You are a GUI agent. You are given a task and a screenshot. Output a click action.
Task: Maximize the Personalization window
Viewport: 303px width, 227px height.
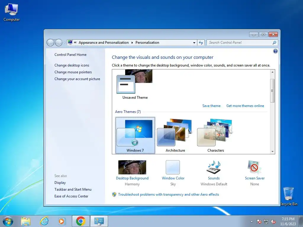coord(263,35)
